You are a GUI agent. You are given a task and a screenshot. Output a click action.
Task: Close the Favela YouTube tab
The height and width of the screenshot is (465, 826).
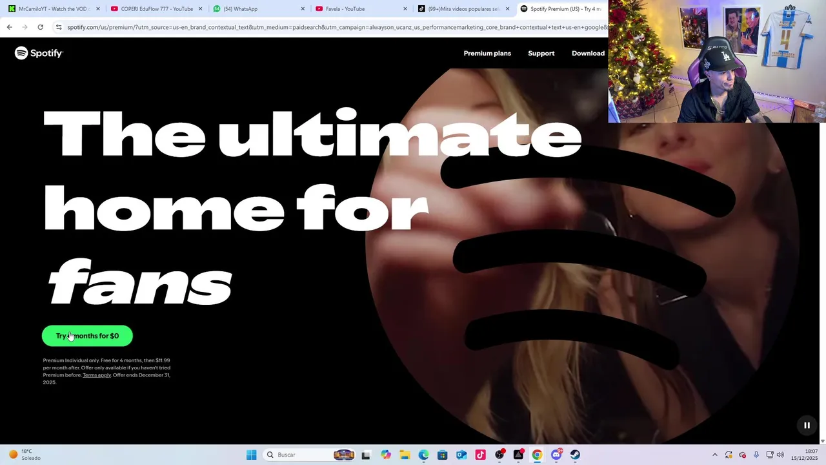click(405, 9)
